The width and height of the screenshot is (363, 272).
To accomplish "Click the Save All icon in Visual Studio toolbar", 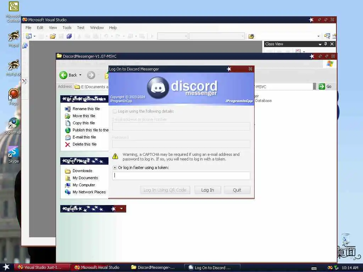I will 69,36.
